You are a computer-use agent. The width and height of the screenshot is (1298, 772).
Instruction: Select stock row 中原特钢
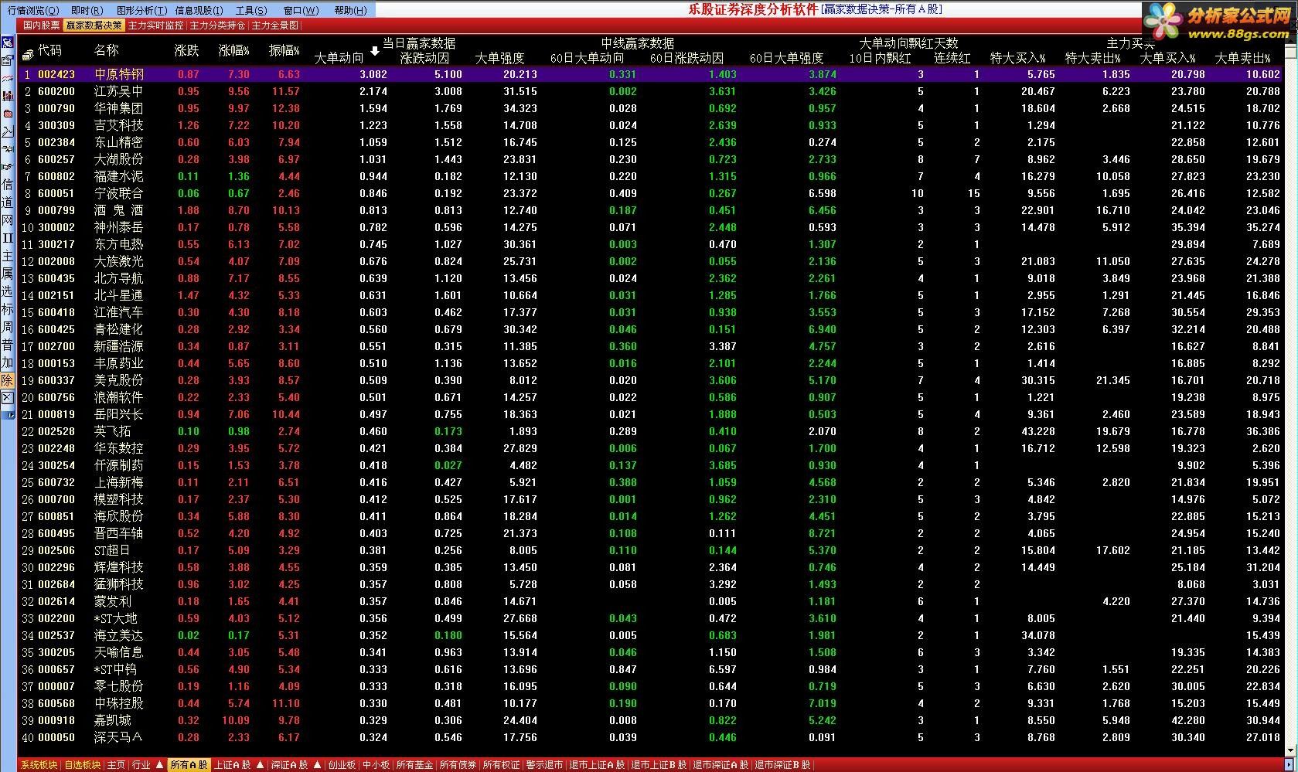click(649, 74)
